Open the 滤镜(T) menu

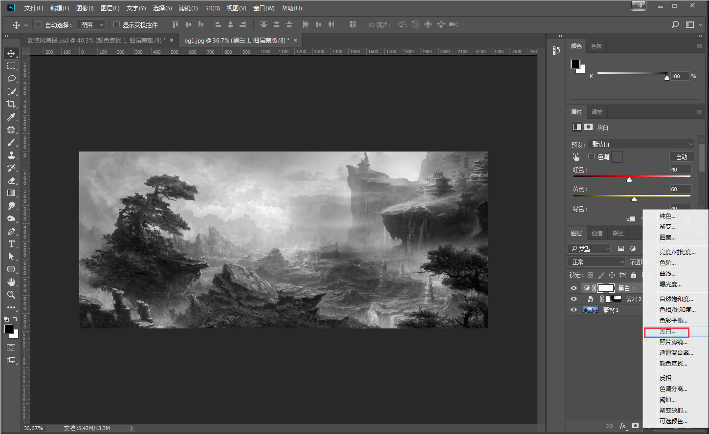188,8
